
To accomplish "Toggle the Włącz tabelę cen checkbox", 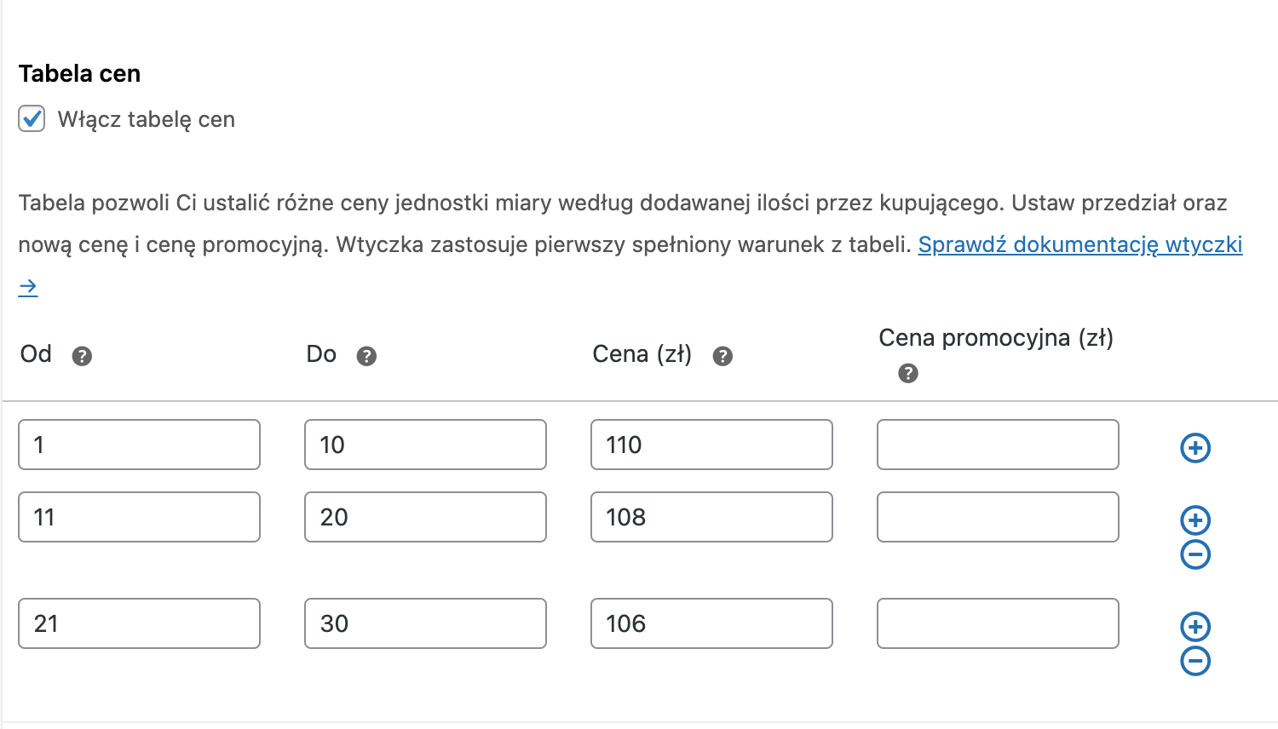I will [x=32, y=118].
